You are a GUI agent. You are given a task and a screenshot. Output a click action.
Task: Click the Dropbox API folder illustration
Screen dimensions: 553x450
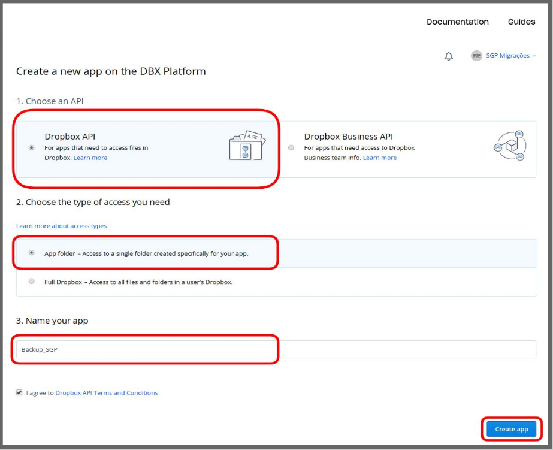tap(246, 146)
